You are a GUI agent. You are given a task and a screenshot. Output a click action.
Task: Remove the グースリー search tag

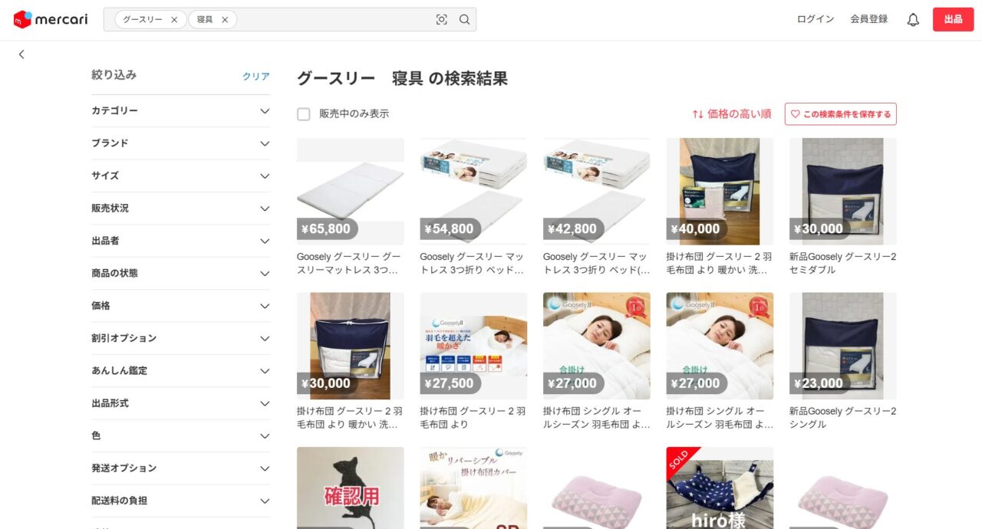tap(174, 20)
